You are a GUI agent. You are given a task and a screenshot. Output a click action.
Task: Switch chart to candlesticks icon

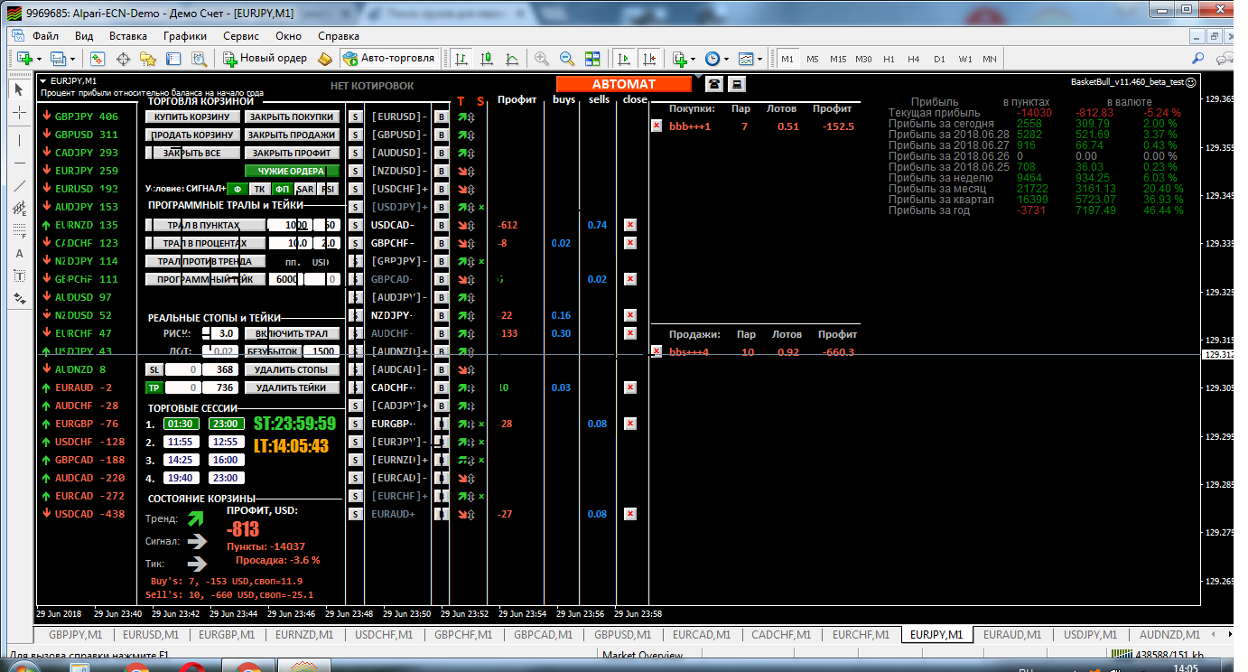(x=488, y=59)
